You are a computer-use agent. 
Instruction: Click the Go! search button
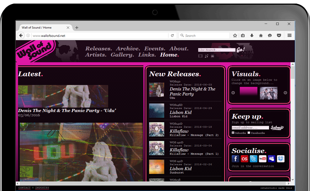[241, 50]
